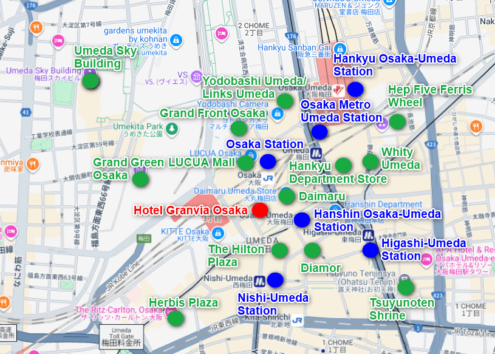The width and height of the screenshot is (495, 354).
Task: Click the green 梅田 expressway sign
Action: (x=144, y=239)
